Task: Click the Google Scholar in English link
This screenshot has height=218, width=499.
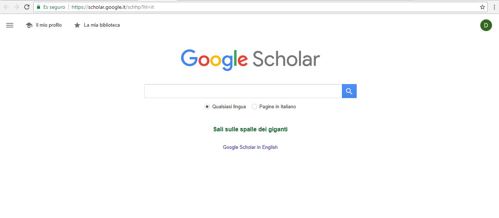Action: point(250,147)
